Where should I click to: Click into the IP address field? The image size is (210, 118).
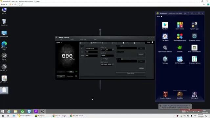click(92, 49)
